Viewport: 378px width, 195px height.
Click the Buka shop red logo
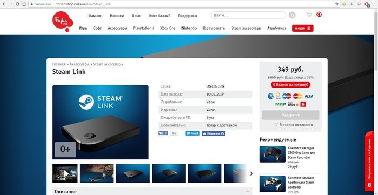pos(63,22)
